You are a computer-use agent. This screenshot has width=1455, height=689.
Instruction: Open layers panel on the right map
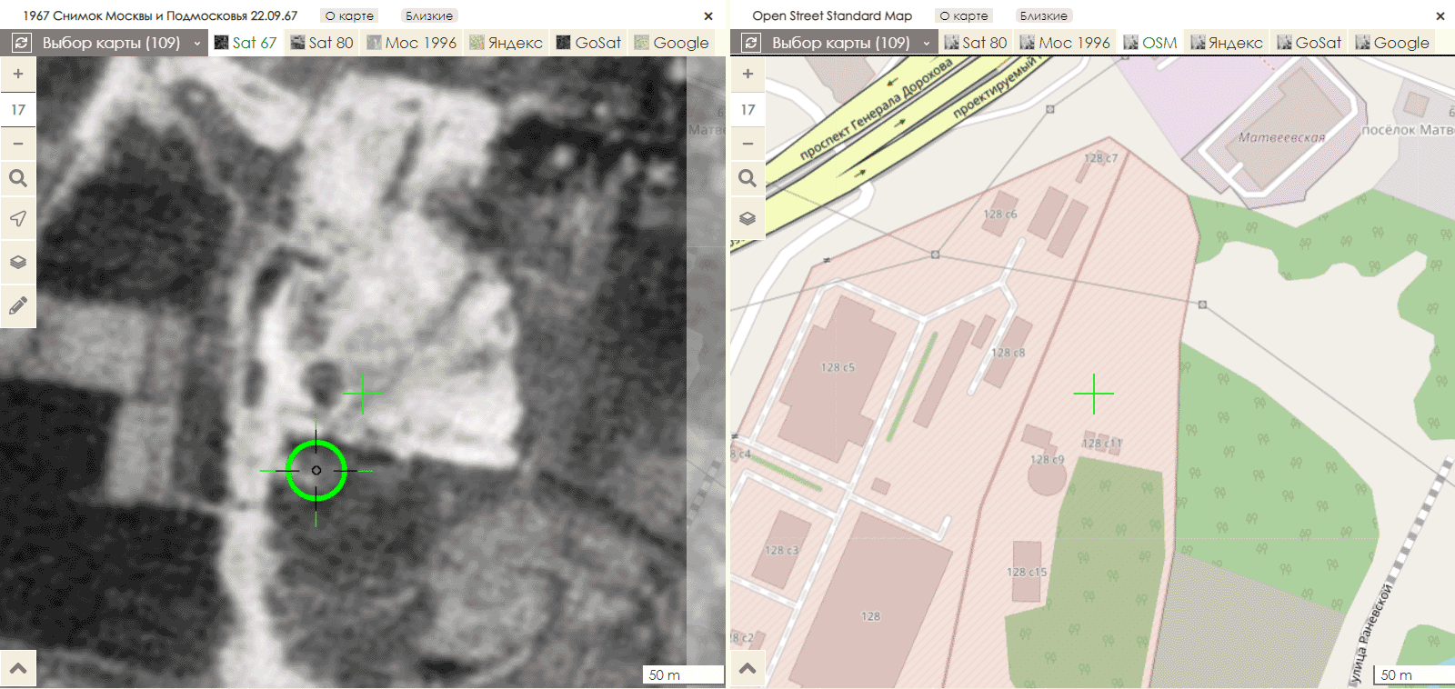click(x=748, y=218)
